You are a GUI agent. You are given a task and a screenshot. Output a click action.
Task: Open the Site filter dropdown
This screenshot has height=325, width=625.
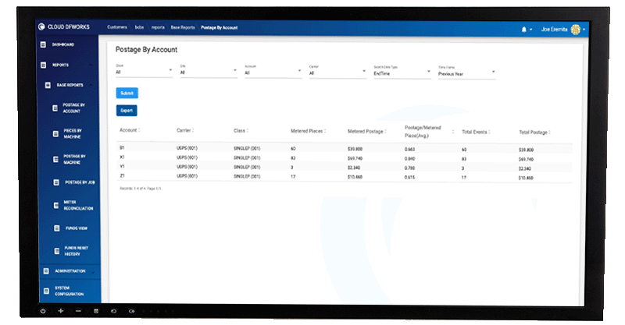pos(209,70)
